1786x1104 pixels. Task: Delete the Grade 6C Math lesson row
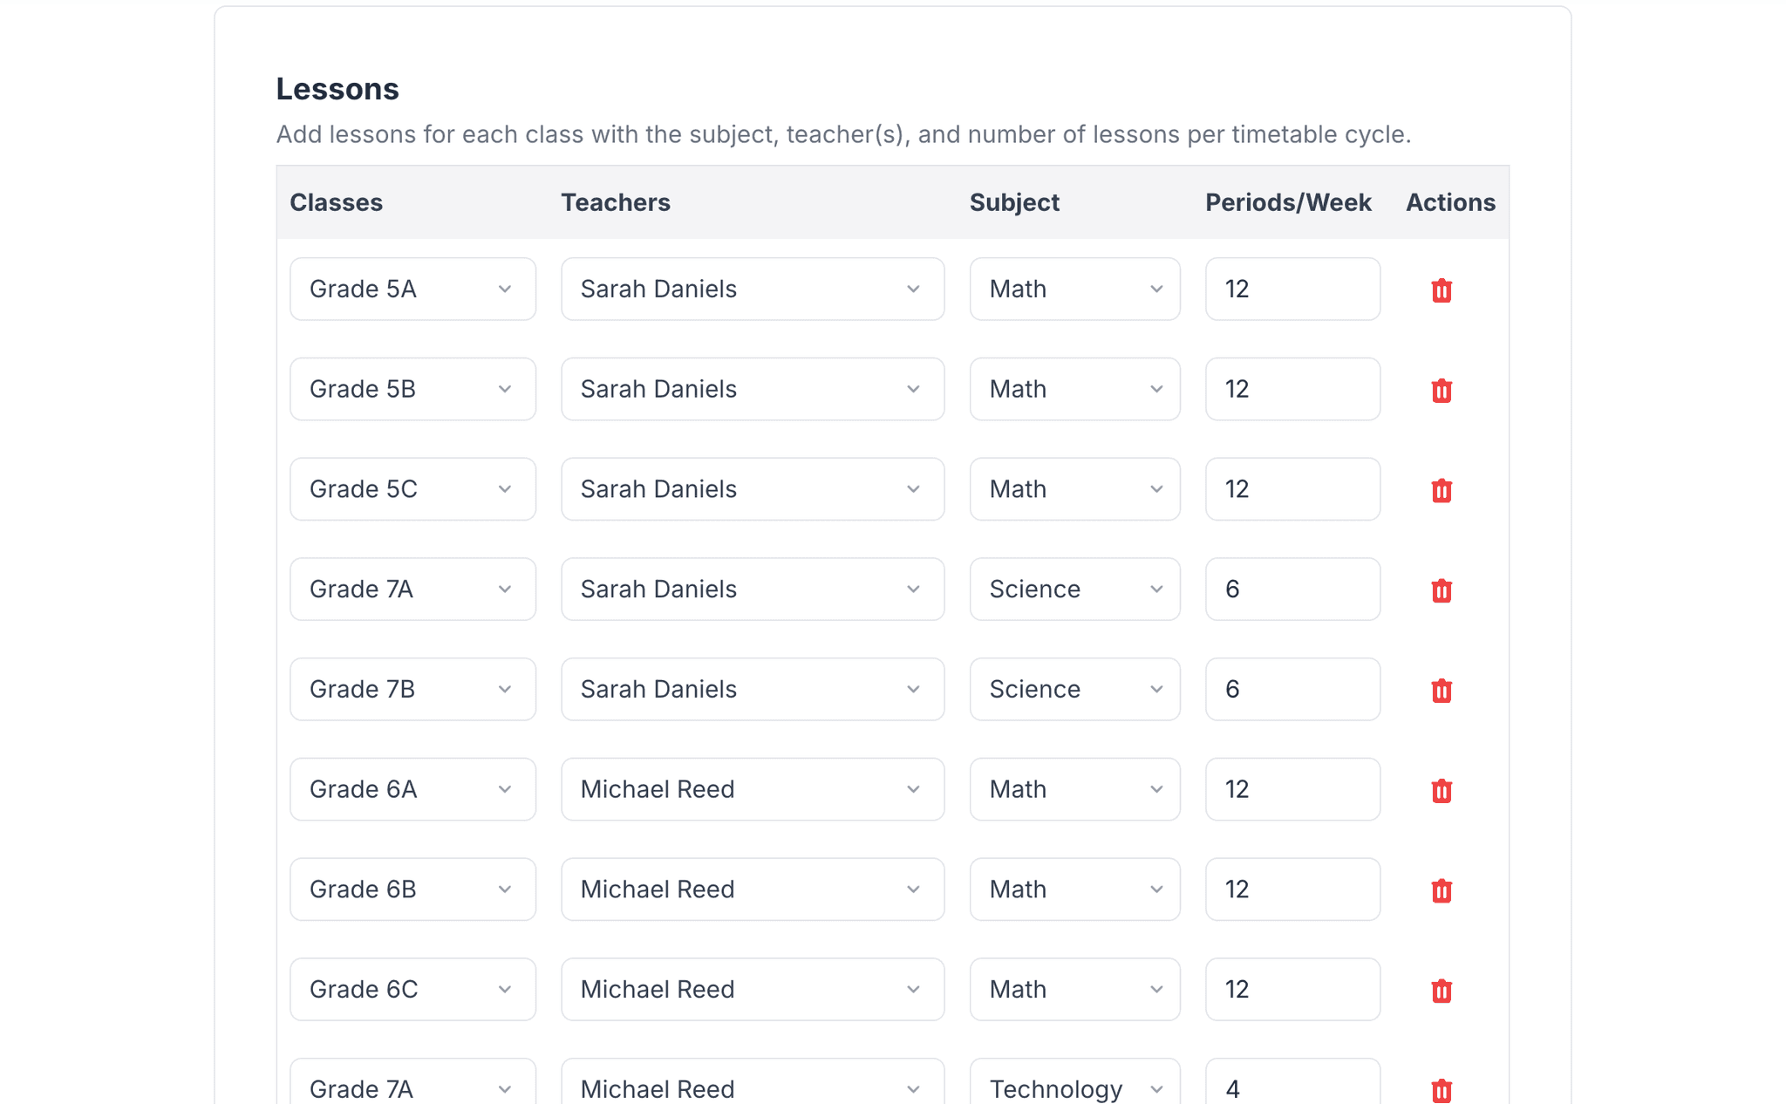coord(1441,990)
